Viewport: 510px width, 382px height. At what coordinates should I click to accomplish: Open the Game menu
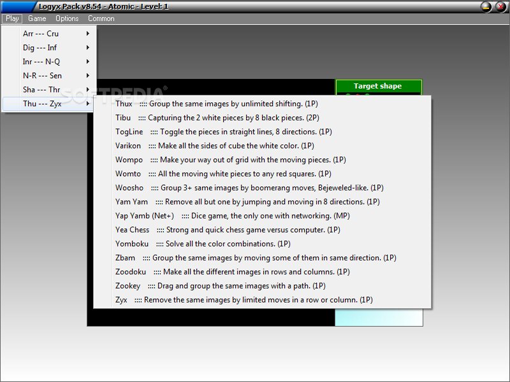click(37, 18)
